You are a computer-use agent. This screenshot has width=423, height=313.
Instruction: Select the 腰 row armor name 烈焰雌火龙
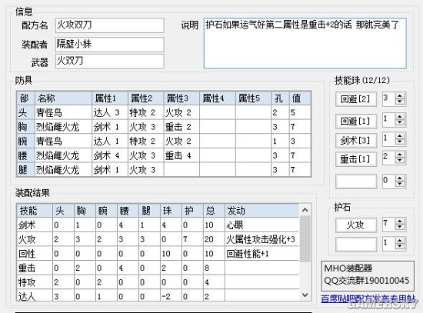(x=63, y=155)
